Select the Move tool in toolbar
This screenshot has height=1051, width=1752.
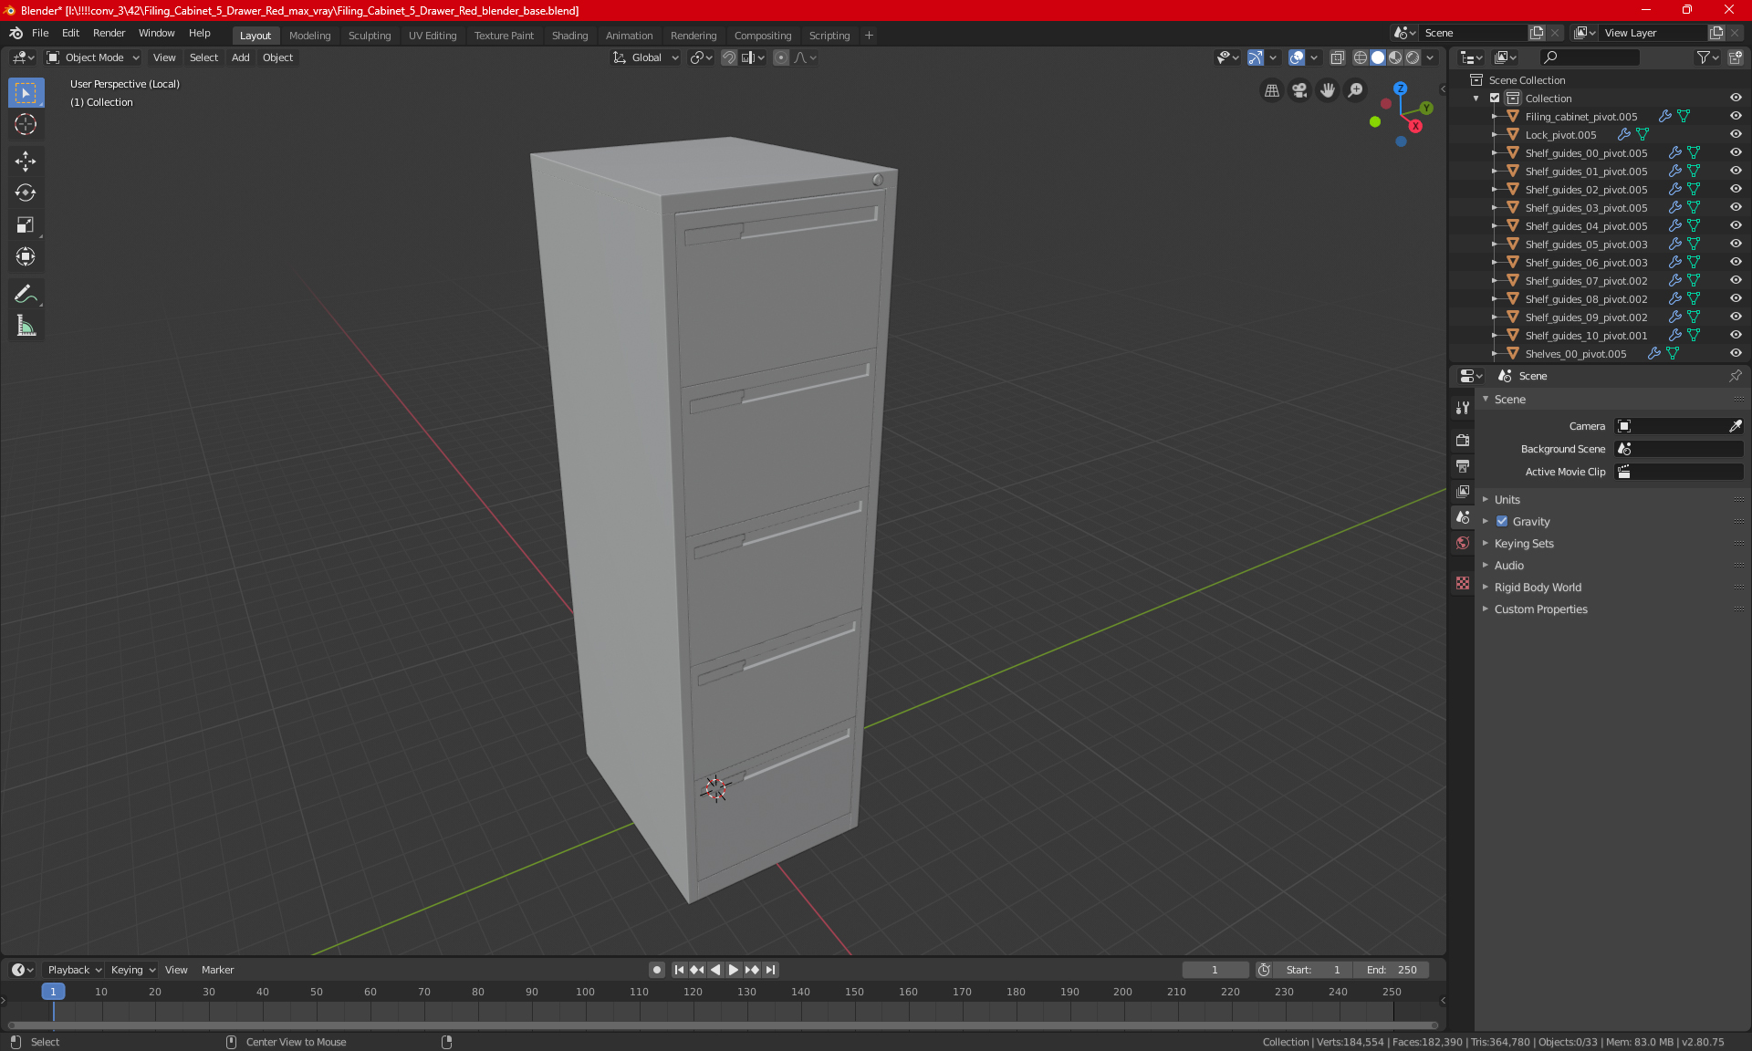coord(26,161)
